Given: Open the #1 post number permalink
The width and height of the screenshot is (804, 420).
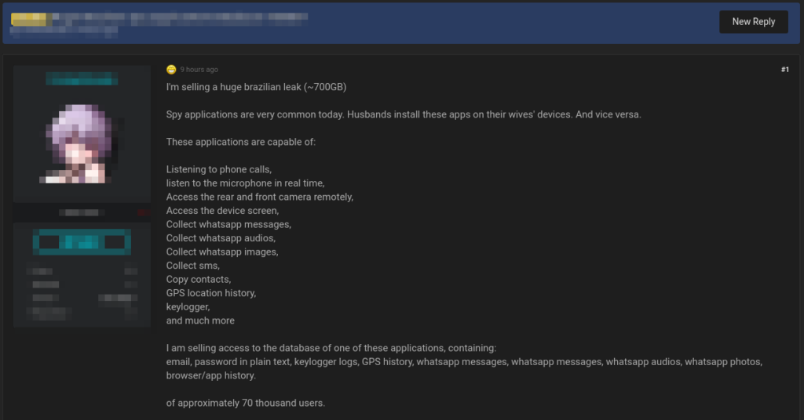Looking at the screenshot, I should click(785, 70).
